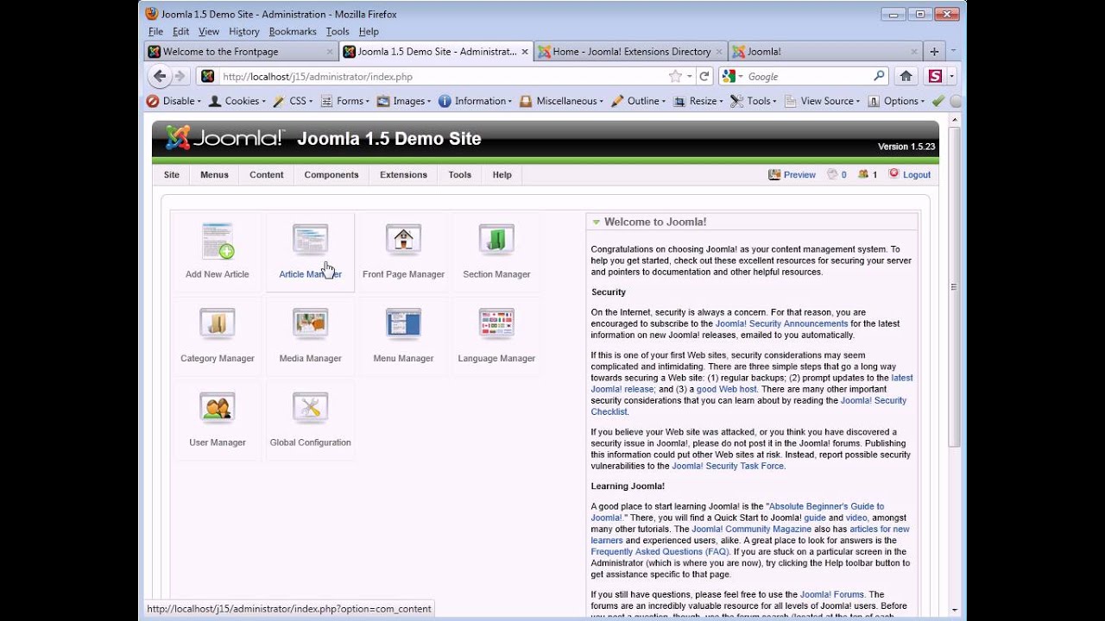Open the Frequently Asked Questions (FAQ) link
Viewport: 1105px width, 621px height.
[660, 551]
